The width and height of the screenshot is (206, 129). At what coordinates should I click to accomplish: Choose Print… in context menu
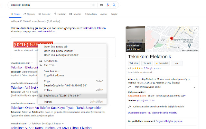[x=72, y=90]
